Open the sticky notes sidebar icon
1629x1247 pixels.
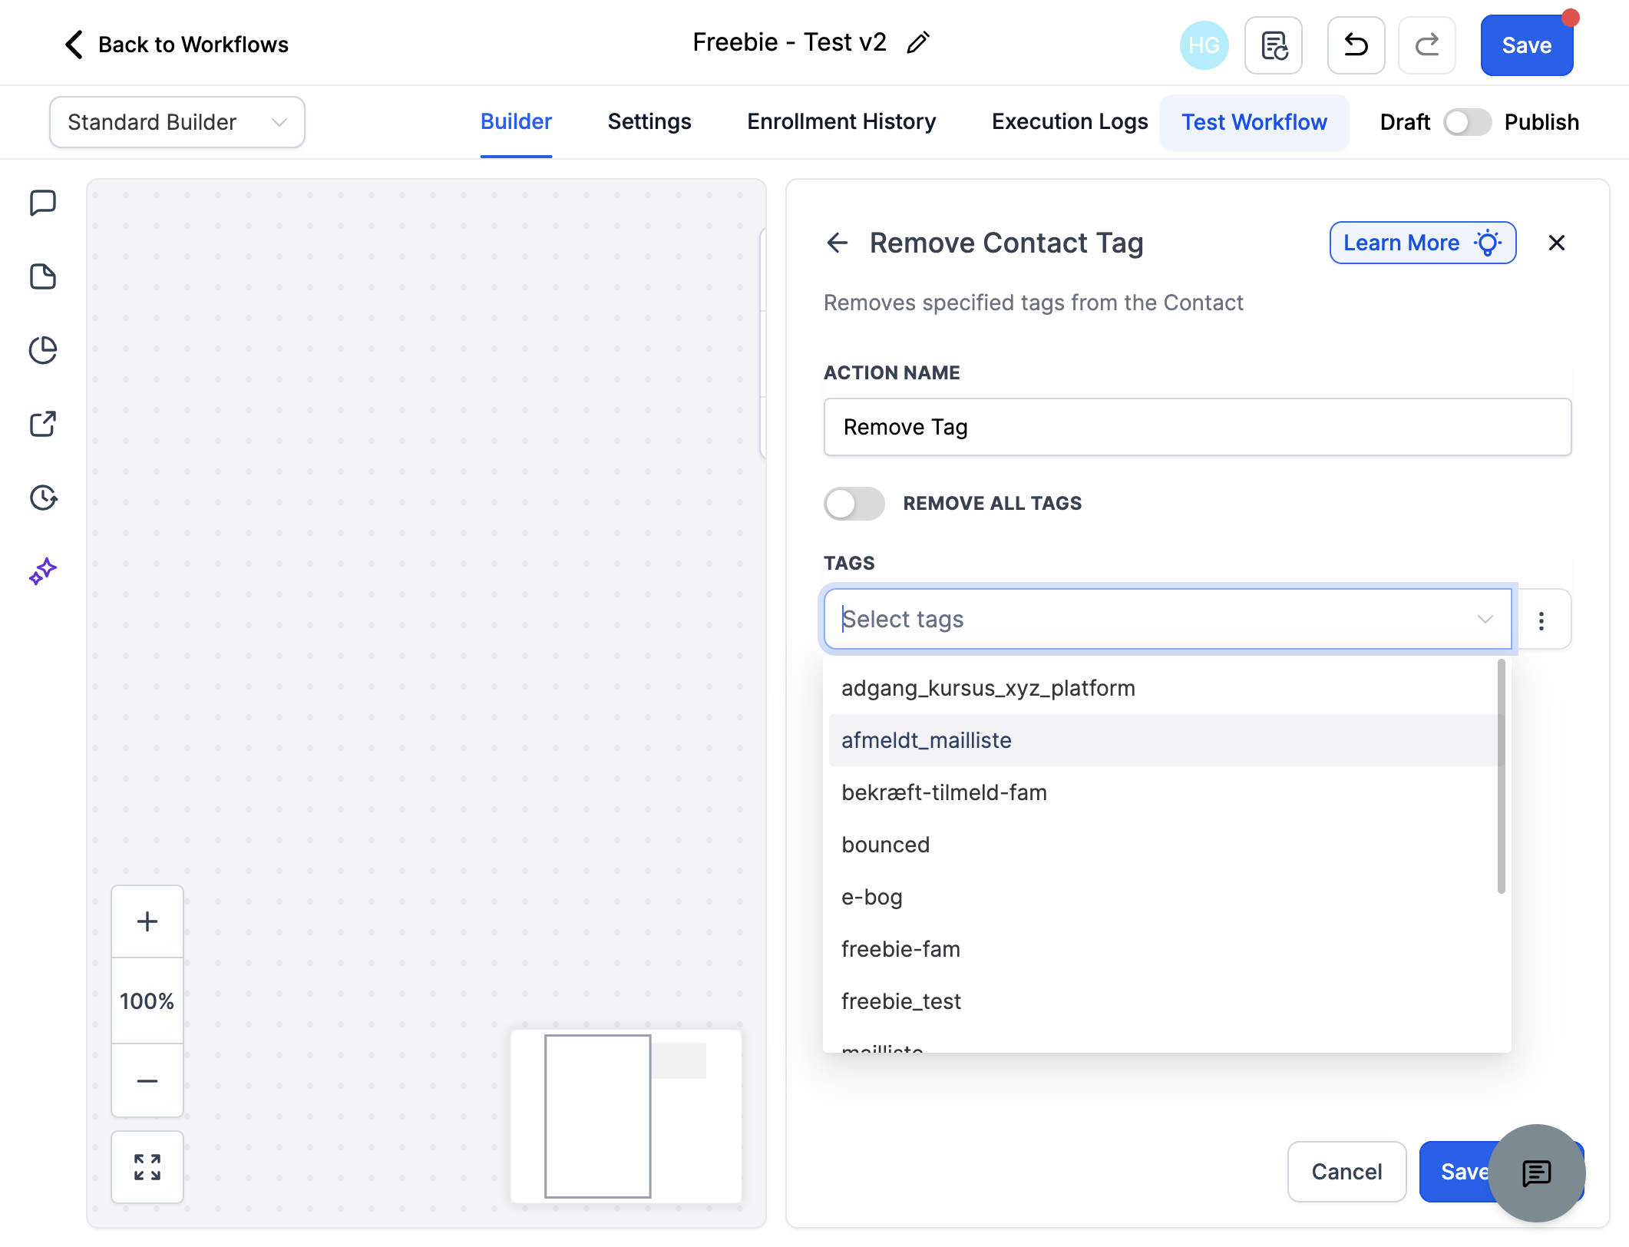(43, 276)
